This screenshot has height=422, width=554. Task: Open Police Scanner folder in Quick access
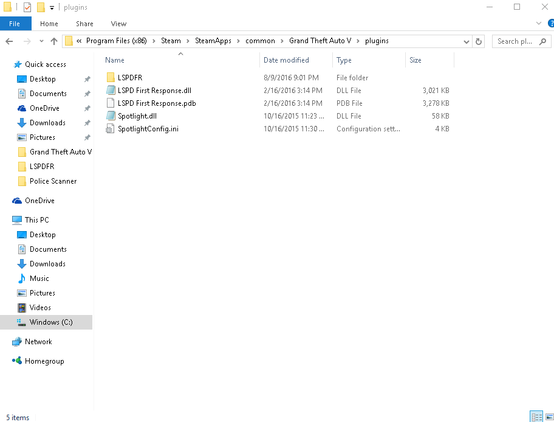point(53,181)
